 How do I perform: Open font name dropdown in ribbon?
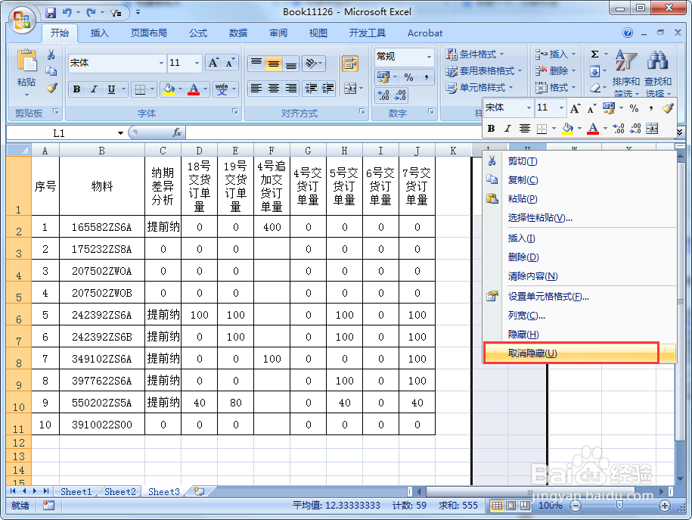pyautogui.click(x=161, y=63)
